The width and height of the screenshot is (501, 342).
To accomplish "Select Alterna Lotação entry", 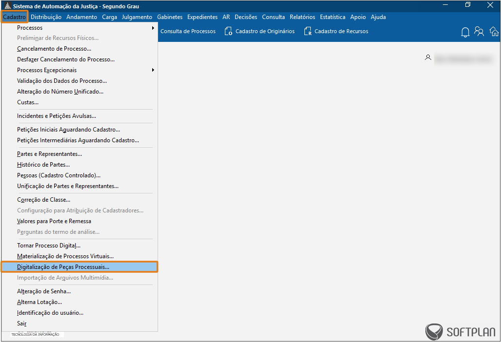I will tap(80, 302).
